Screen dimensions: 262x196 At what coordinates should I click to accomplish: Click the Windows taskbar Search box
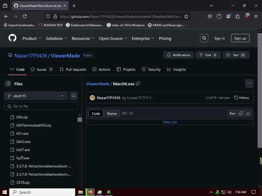pos(42,192)
